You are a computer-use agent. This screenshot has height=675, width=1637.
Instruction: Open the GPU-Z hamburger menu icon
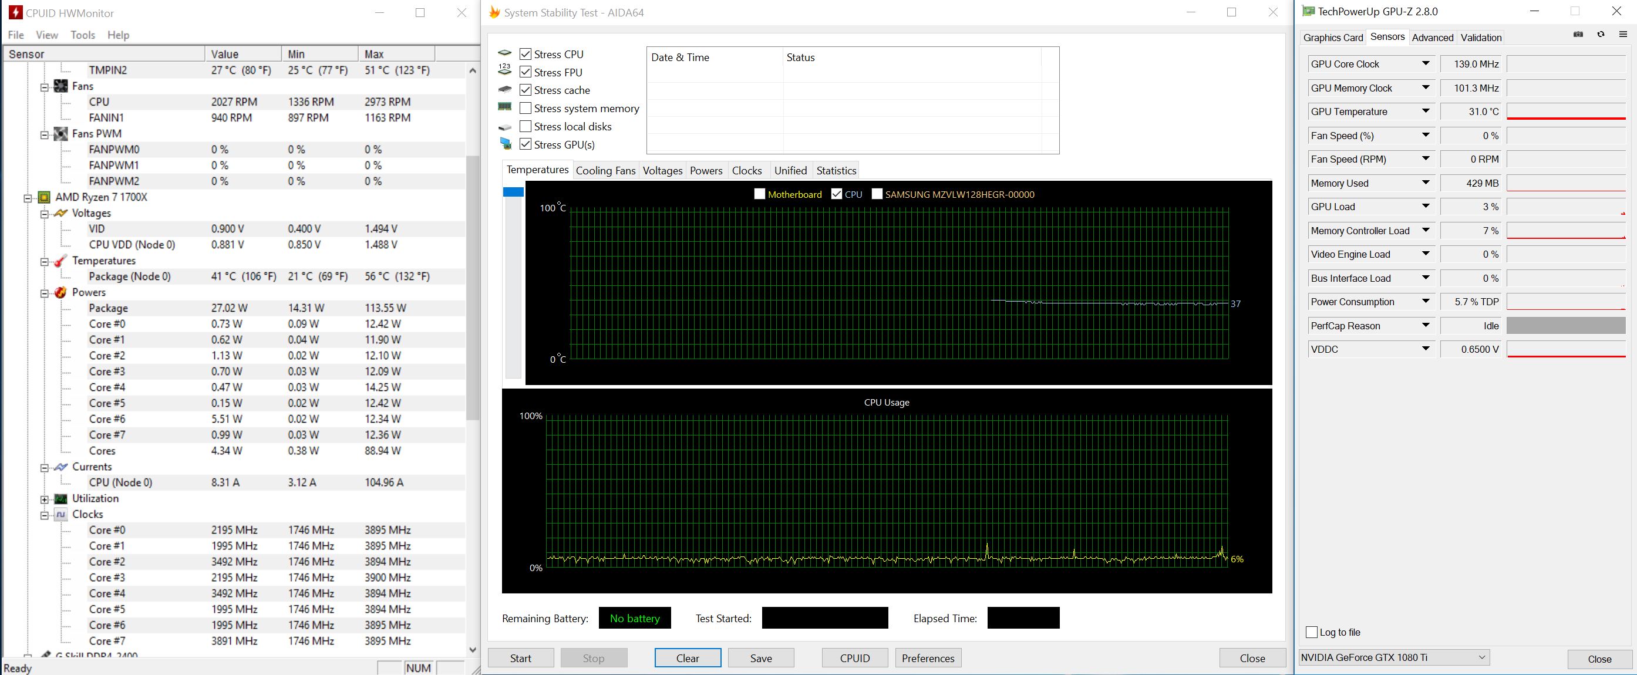point(1622,34)
